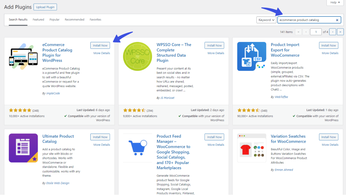Open the WPSSO Core title link
Image resolution: width=346 pixels, height=195 pixels.
174,53
